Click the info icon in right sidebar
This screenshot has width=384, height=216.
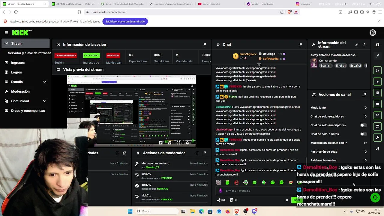coord(378,44)
